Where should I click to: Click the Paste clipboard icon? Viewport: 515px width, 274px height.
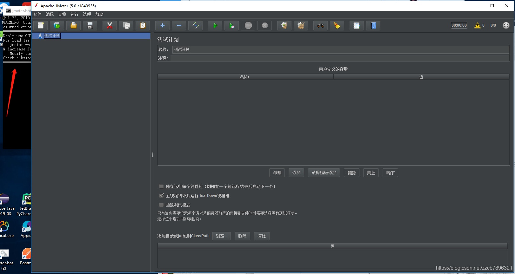[143, 25]
